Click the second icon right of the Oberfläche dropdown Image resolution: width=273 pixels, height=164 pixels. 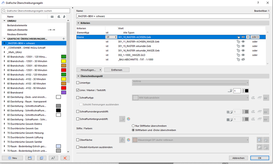pos(266,140)
